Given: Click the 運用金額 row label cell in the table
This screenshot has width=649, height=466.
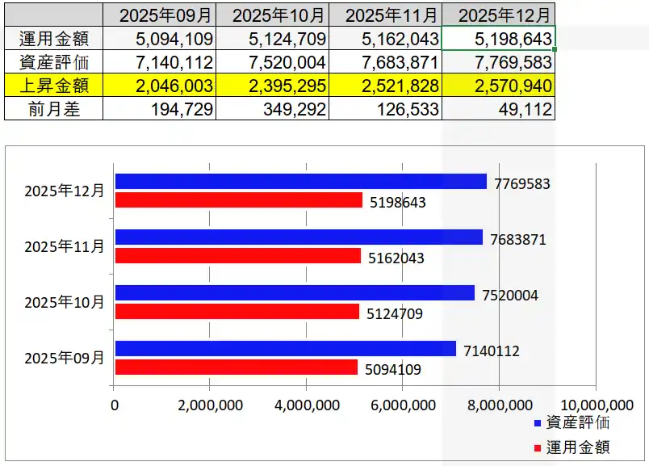Looking at the screenshot, I should (53, 39).
